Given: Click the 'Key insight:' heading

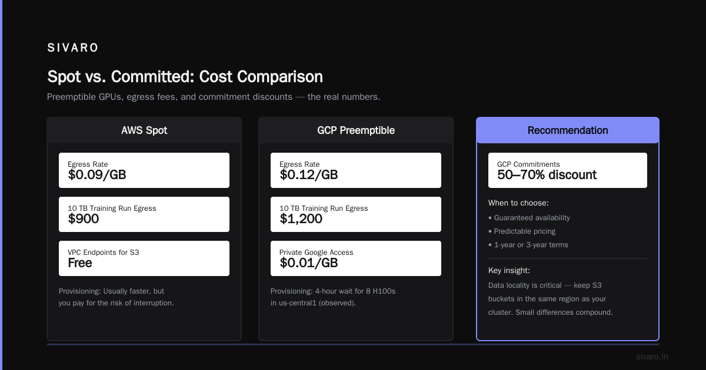Looking at the screenshot, I should tap(509, 271).
